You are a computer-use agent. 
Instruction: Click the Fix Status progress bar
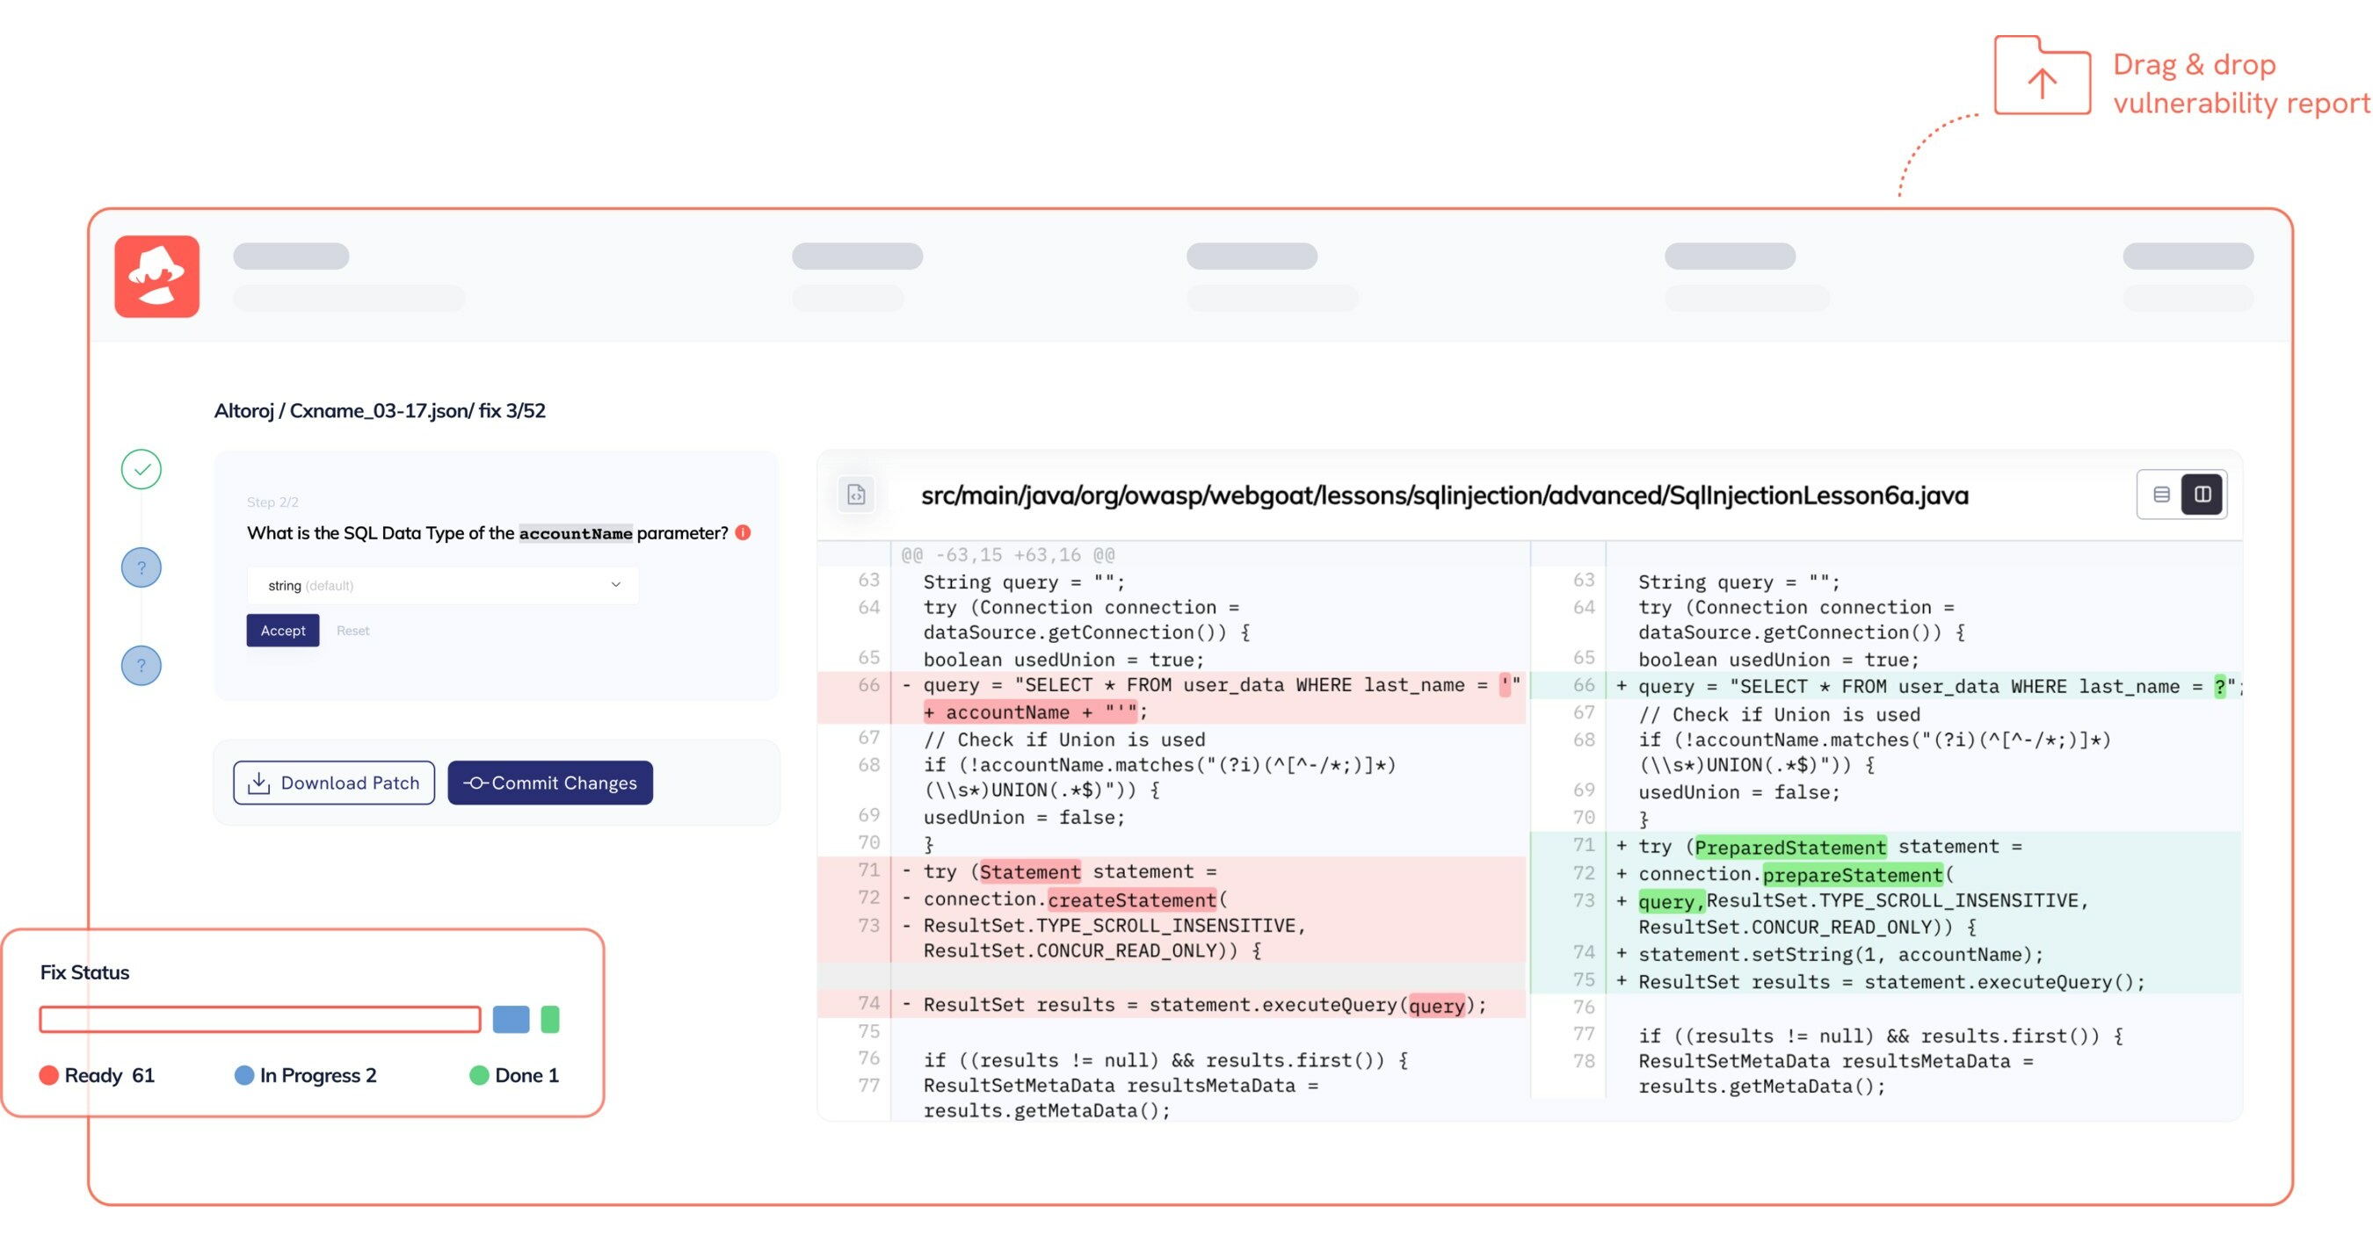click(259, 1019)
